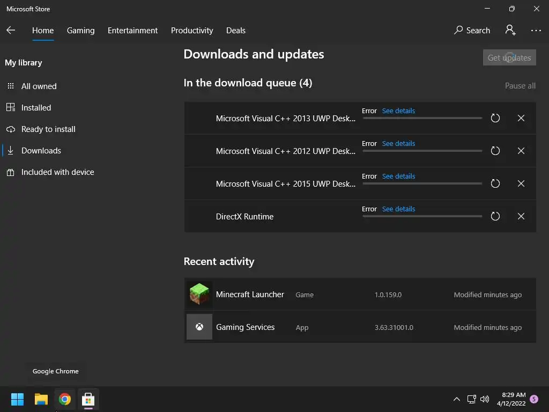
Task: See details for DirectX Runtime error
Action: pos(398,209)
